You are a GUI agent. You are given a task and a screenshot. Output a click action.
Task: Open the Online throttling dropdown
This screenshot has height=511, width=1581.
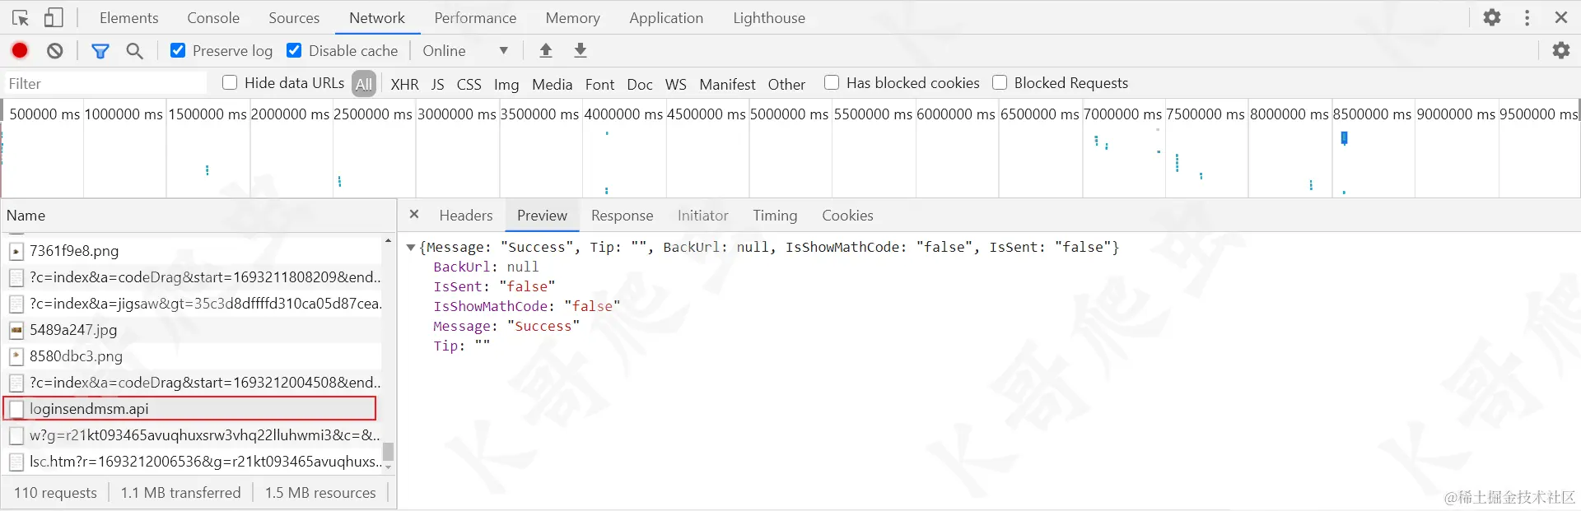(465, 51)
